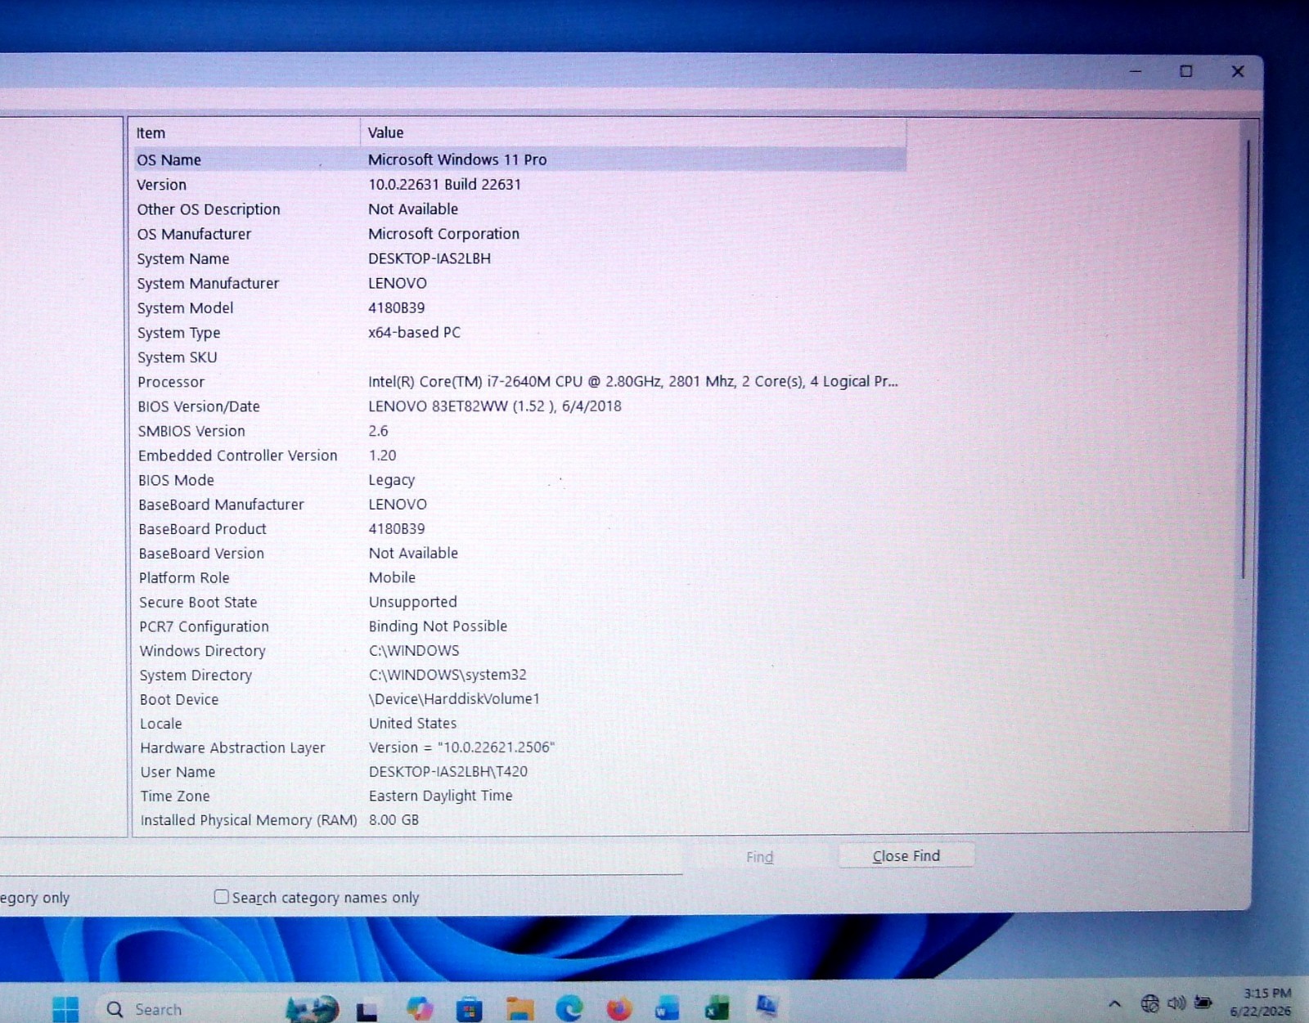Select the System Name row

click(x=520, y=258)
